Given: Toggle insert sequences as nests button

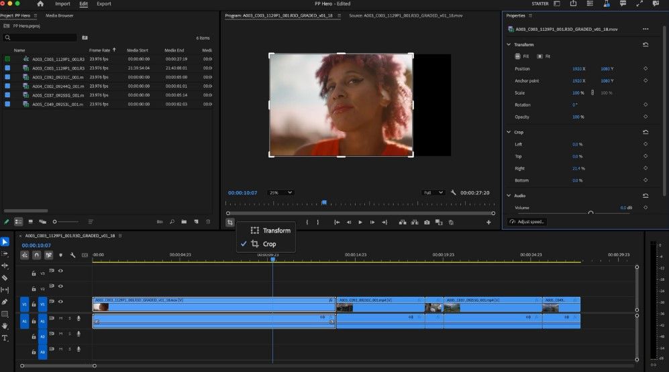Looking at the screenshot, I should [x=25, y=255].
